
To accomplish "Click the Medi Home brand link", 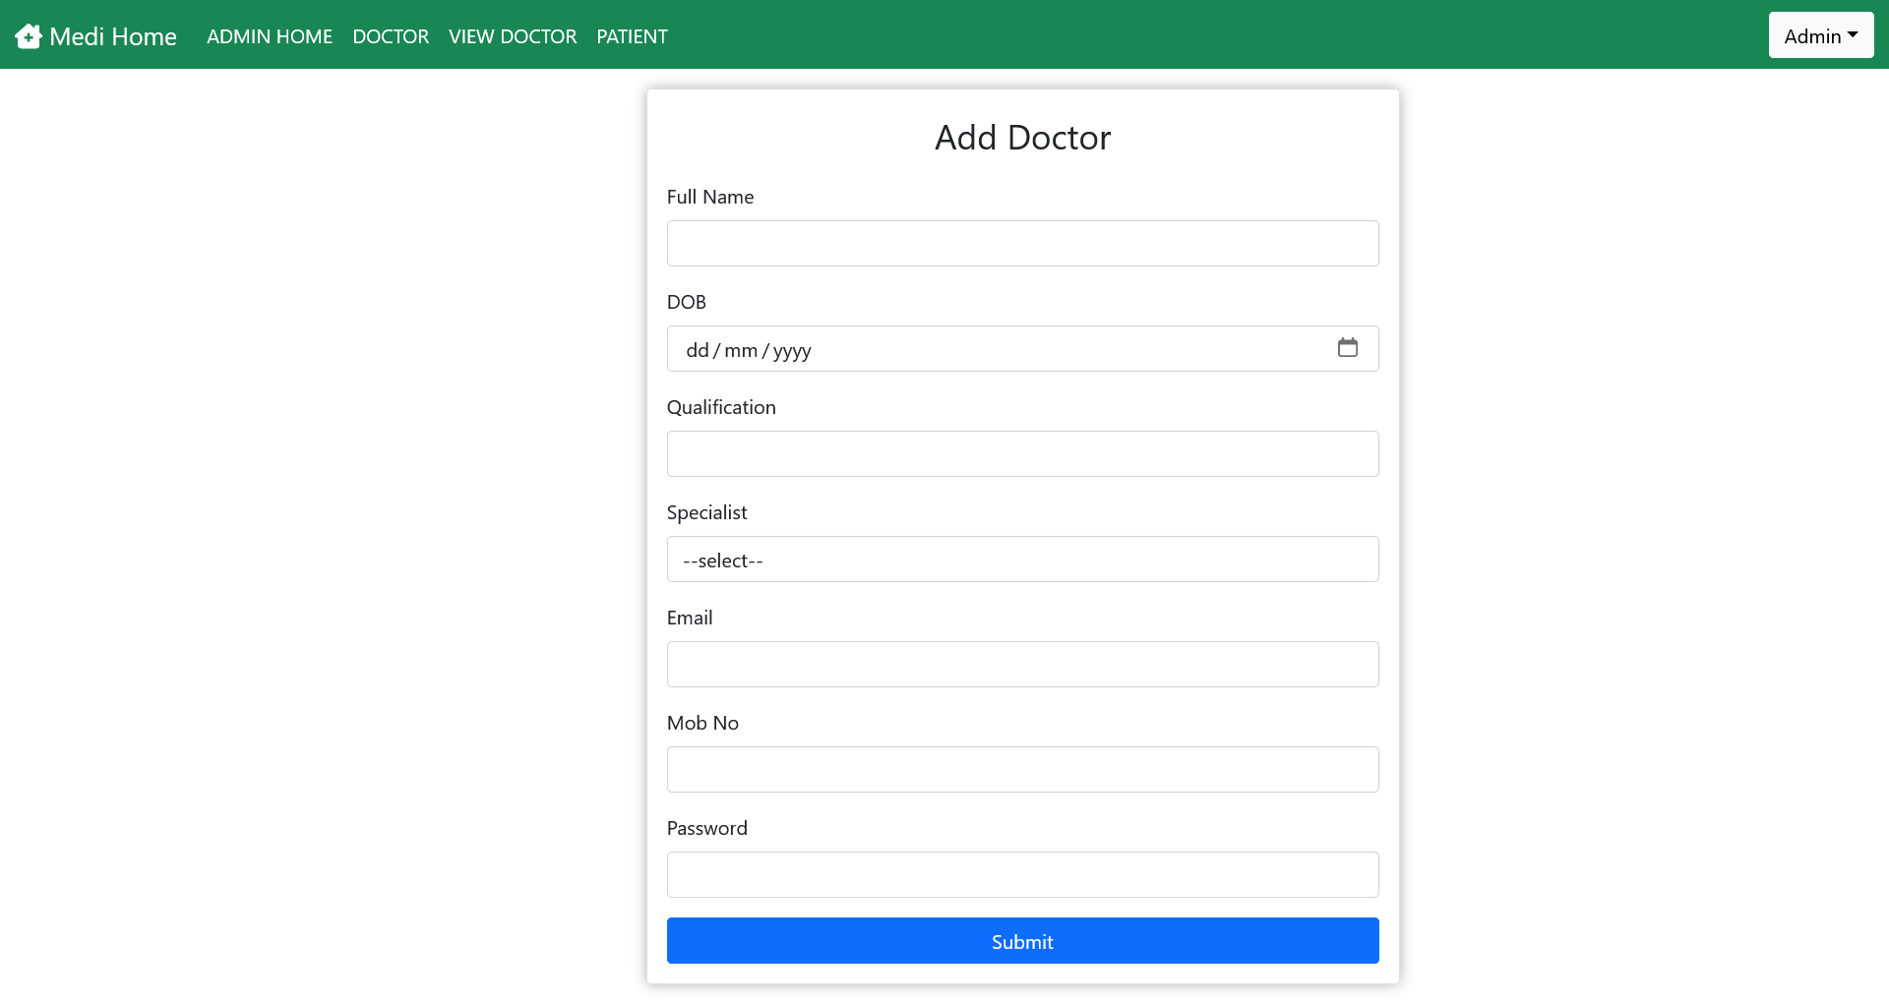I will (x=95, y=35).
